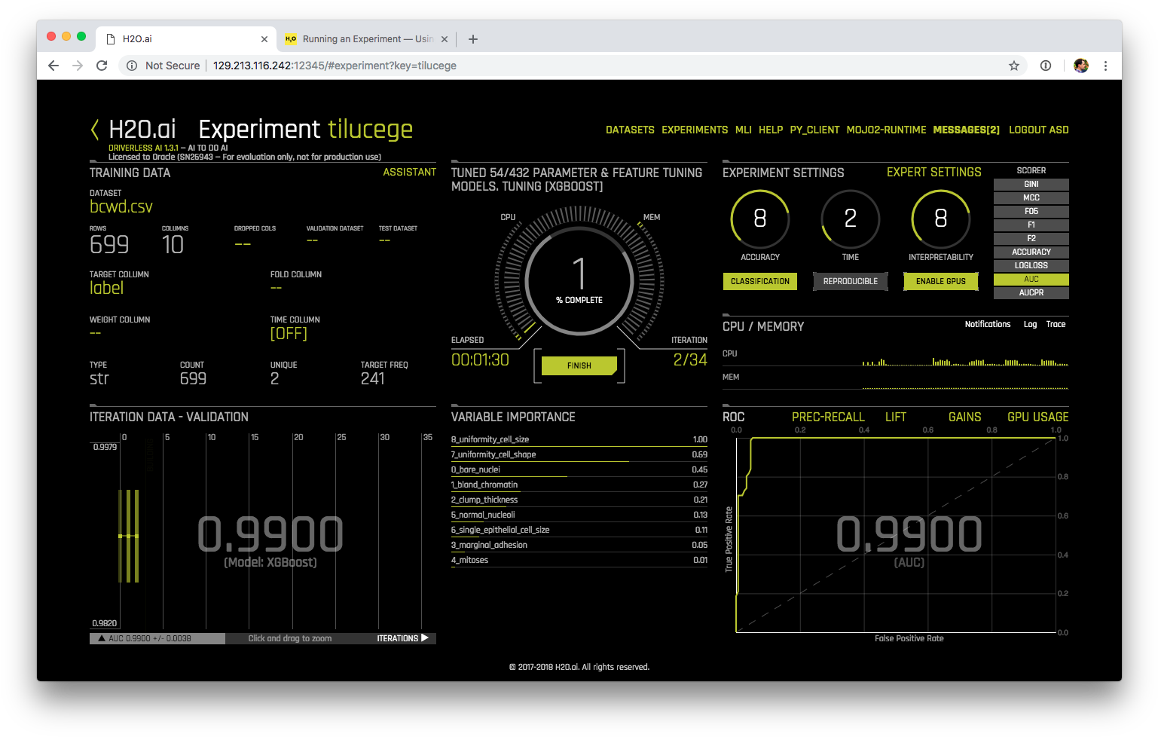Viewport: 1158px width, 737px height.
Task: Click LOGOUT ASD
Action: [x=1038, y=130]
